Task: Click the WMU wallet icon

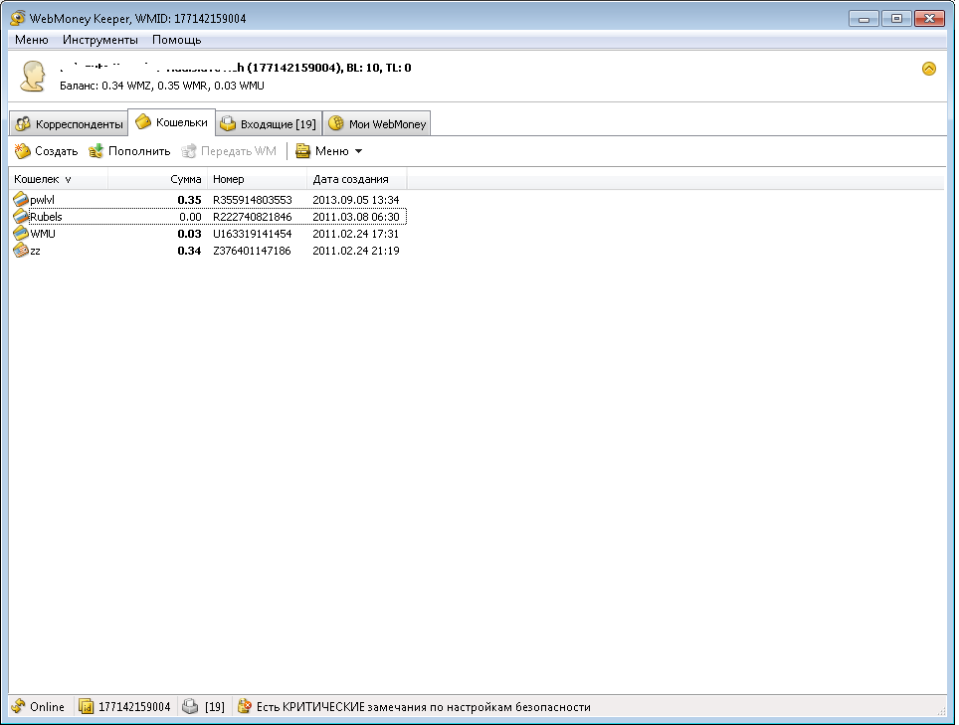Action: [21, 234]
